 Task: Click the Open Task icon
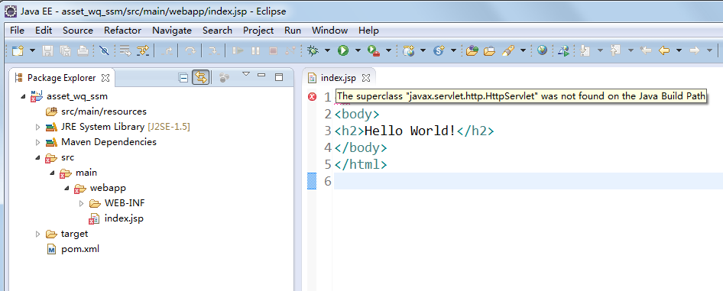tap(489, 50)
